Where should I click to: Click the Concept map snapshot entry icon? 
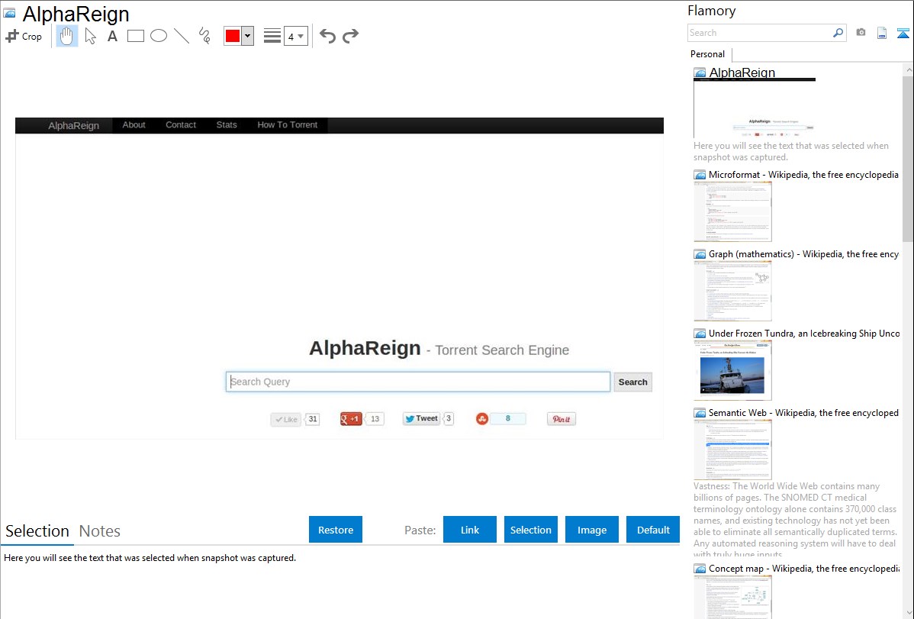(x=700, y=569)
